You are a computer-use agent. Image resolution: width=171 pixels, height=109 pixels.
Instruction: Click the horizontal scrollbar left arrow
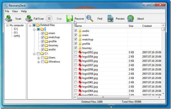point(75,97)
